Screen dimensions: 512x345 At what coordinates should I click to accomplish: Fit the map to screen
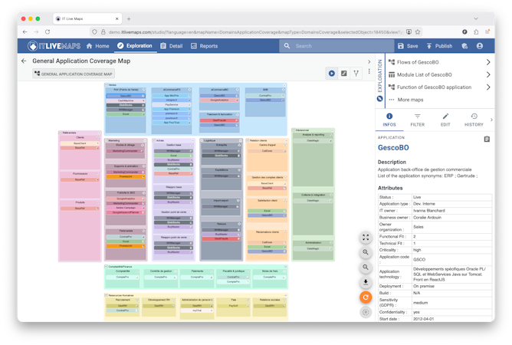click(366, 238)
